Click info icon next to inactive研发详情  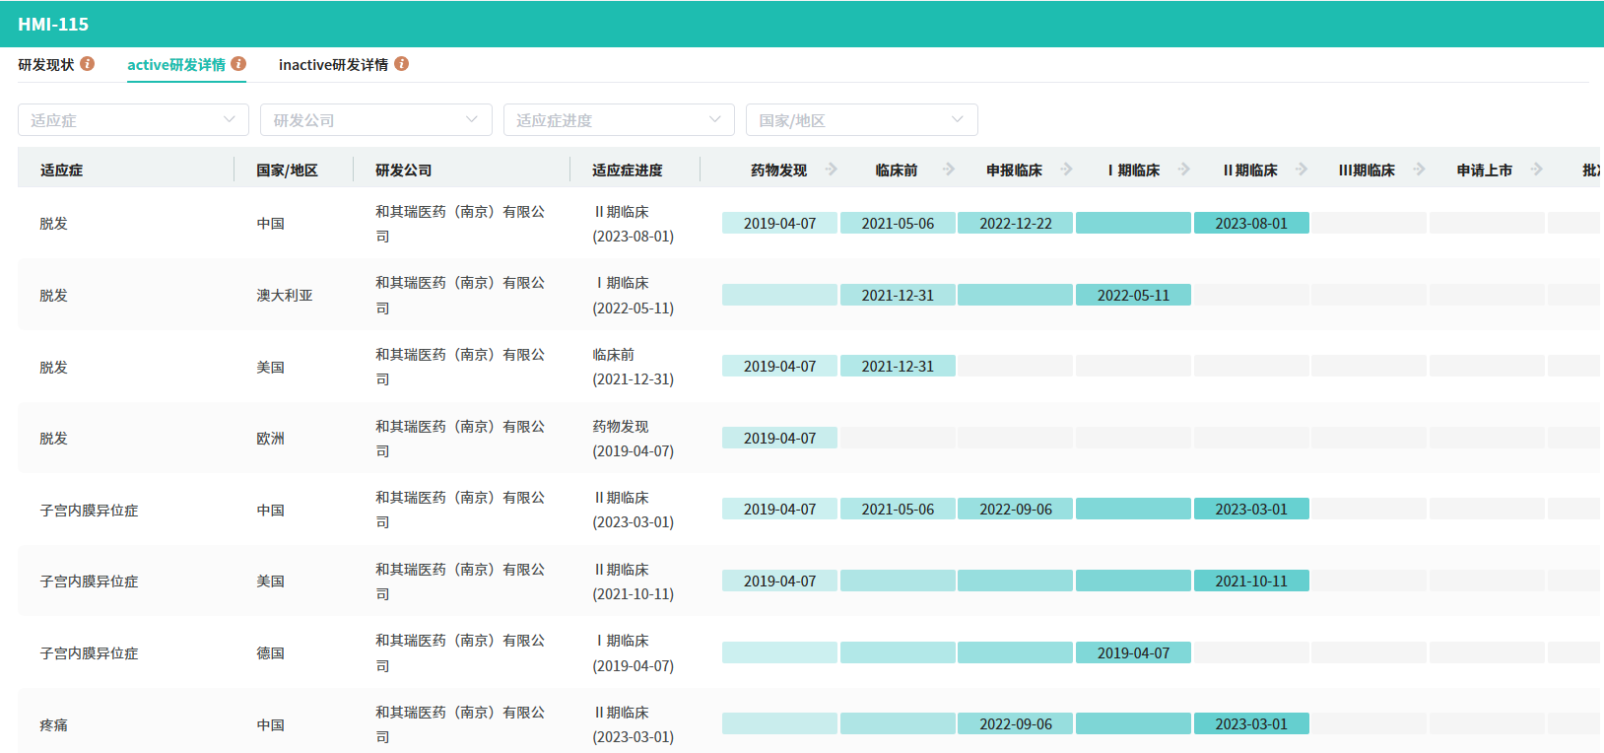(401, 64)
